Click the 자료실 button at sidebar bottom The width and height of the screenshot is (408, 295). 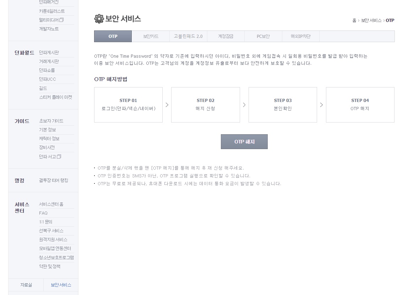26,285
